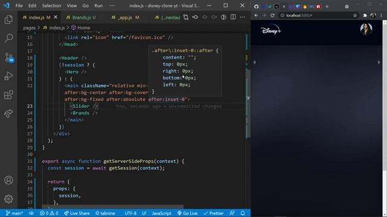Change LF end of line sequence
The height and width of the screenshot is (217, 387).
tap(144, 213)
